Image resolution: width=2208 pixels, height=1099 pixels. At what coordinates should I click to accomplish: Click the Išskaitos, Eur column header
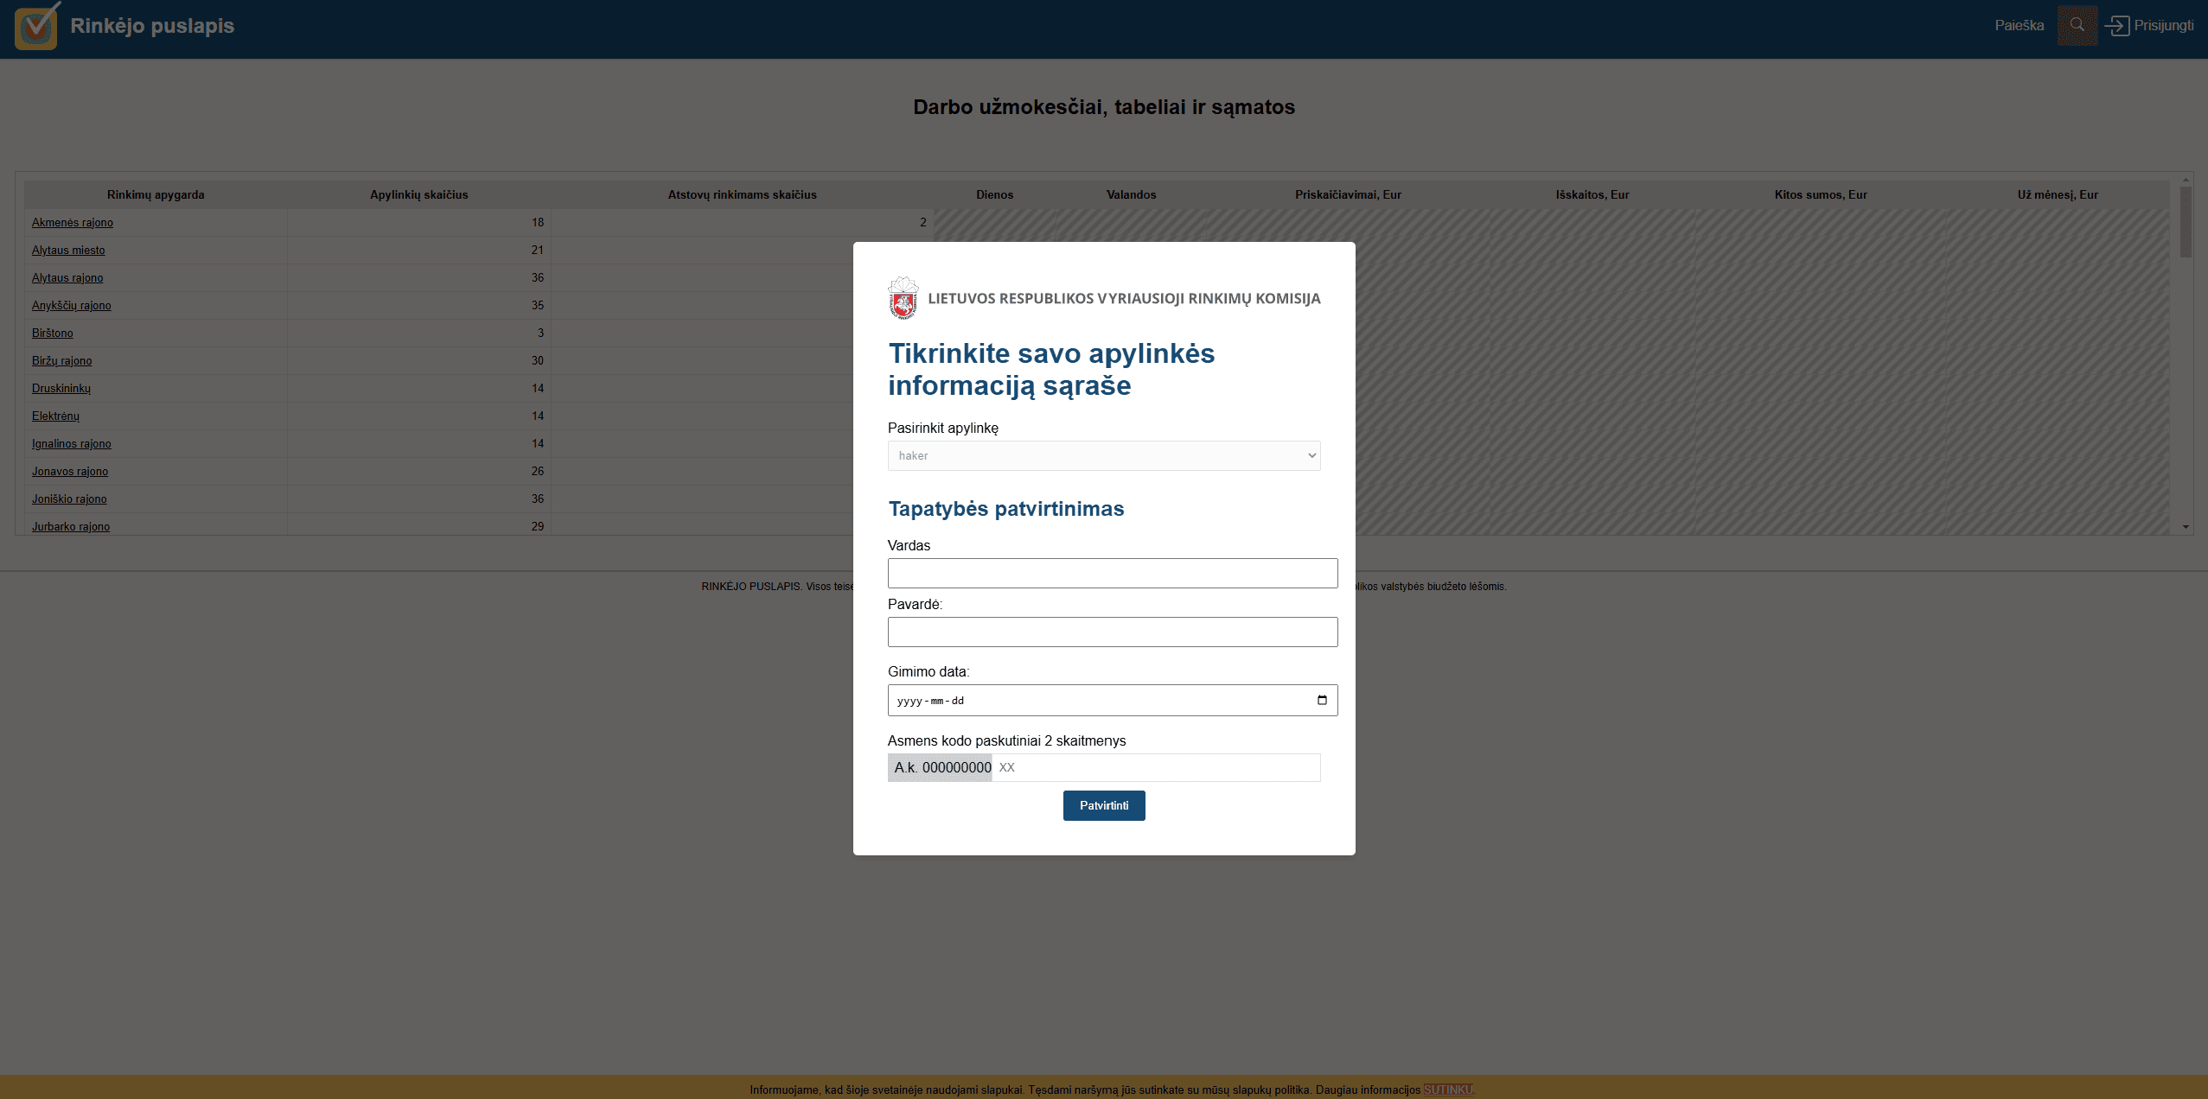(x=1592, y=194)
